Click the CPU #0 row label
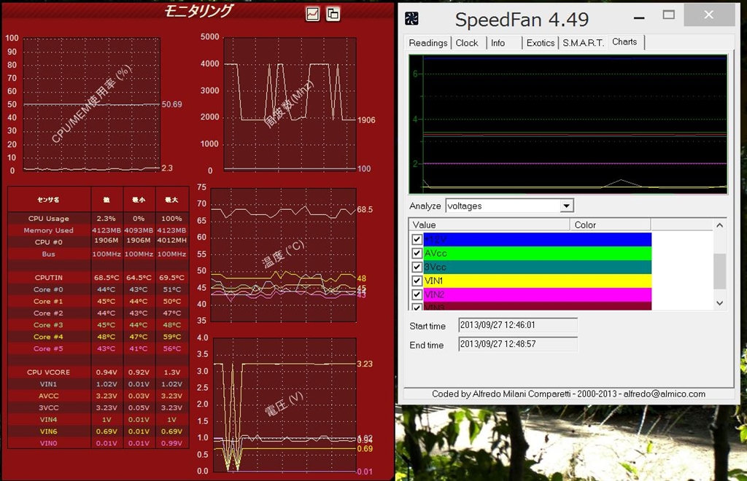Viewport: 747px width, 481px height. click(49, 242)
